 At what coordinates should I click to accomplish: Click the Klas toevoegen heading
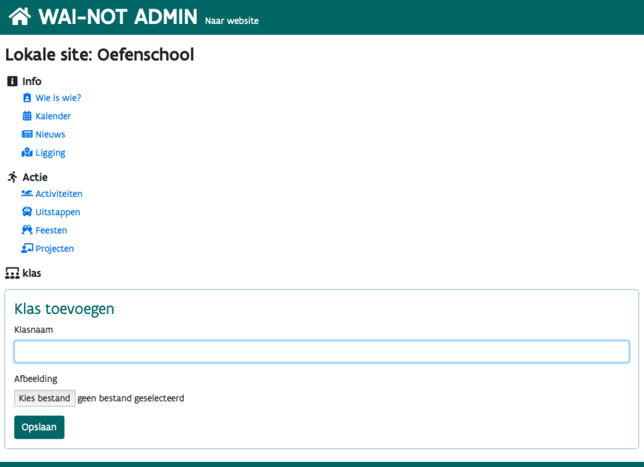64,309
